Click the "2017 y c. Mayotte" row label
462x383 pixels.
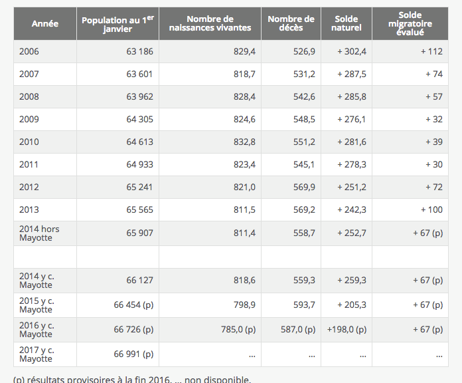coord(37,354)
